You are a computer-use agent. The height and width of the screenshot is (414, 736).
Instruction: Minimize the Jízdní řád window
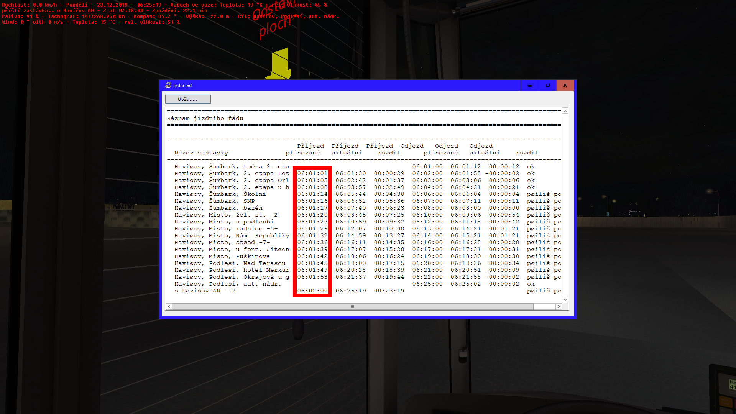tap(530, 85)
